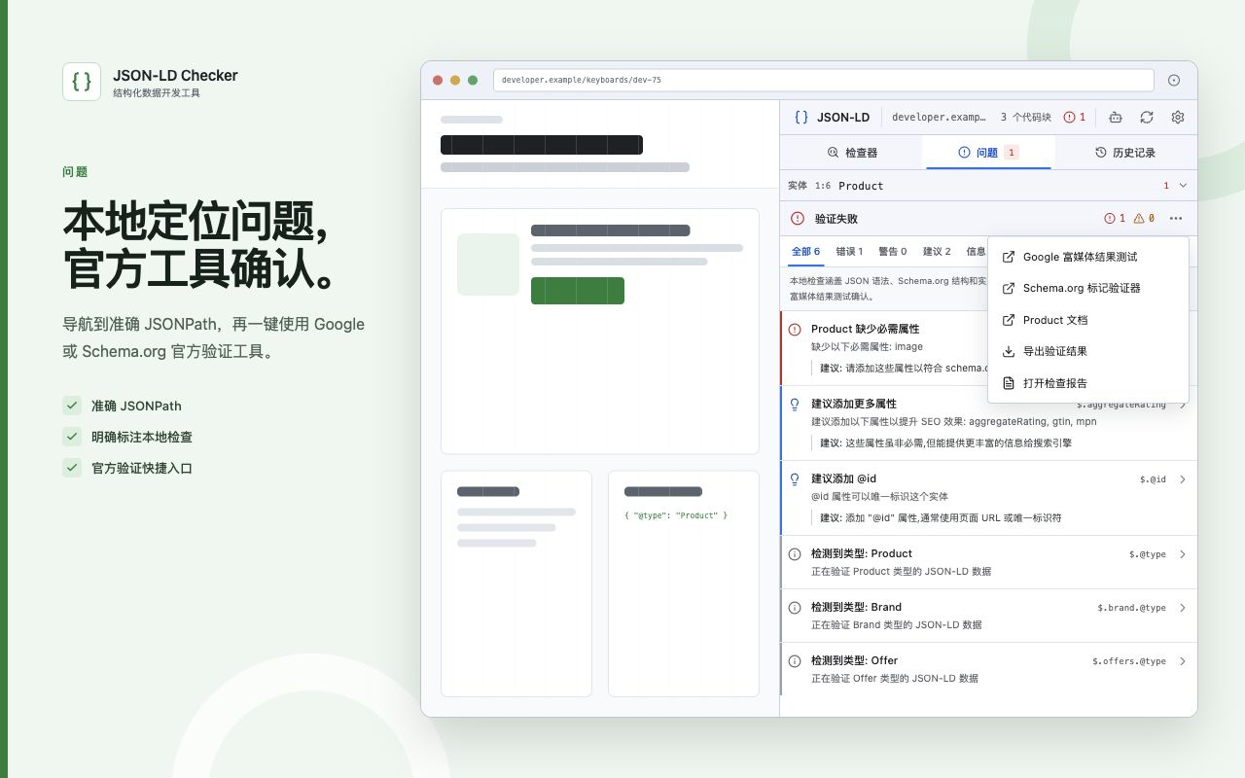Expand the $.@type Product row chevron
The height and width of the screenshot is (778, 1245).
pos(1183,554)
